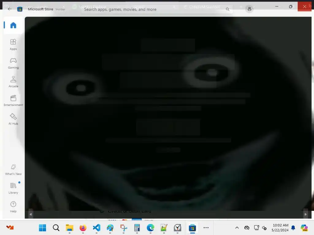The width and height of the screenshot is (314, 235).
Task: Minimize the Microsoft Store window
Action: click(277, 6)
